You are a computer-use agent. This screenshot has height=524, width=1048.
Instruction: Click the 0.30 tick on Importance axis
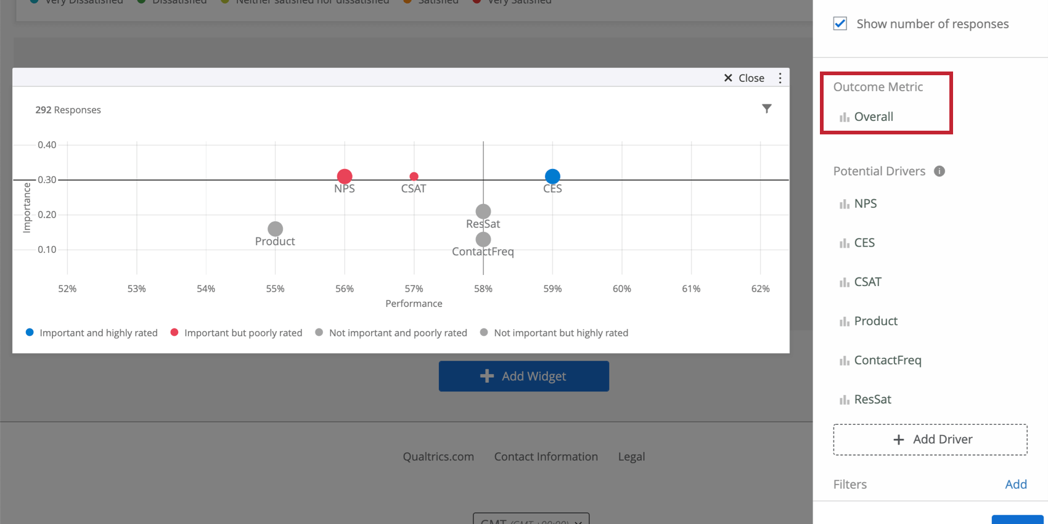pyautogui.click(x=47, y=180)
